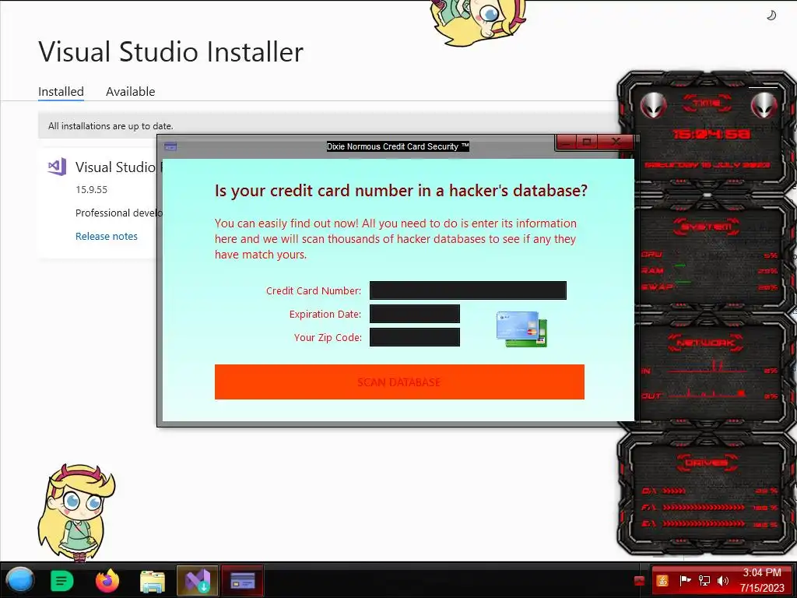Viewport: 797px width, 598px height.
Task: Open network status tray icon
Action: [704, 581]
